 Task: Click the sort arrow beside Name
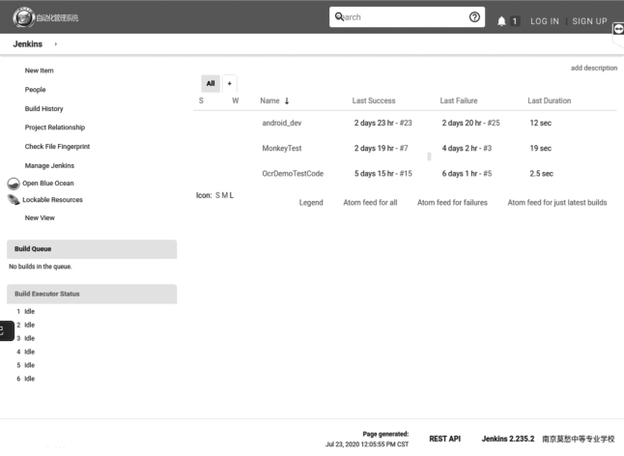[287, 101]
